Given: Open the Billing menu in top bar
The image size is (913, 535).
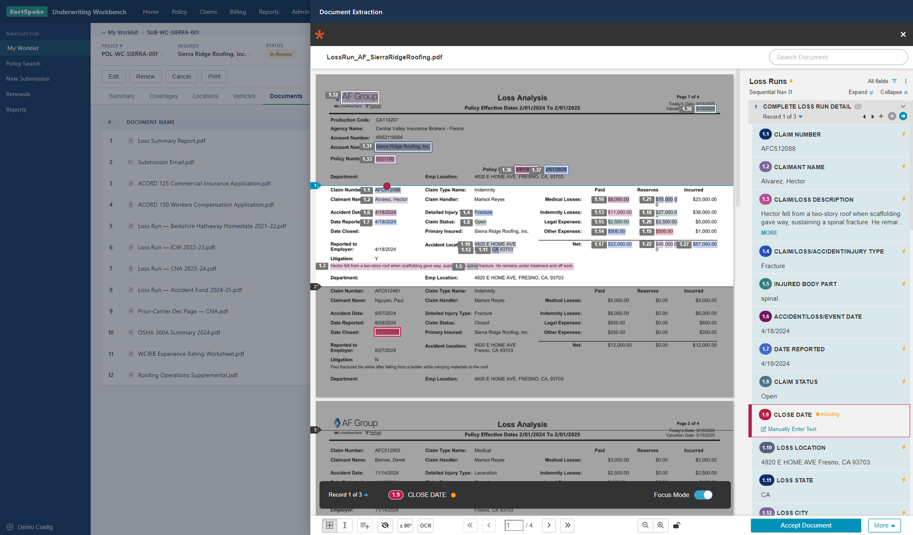Looking at the screenshot, I should coord(237,12).
